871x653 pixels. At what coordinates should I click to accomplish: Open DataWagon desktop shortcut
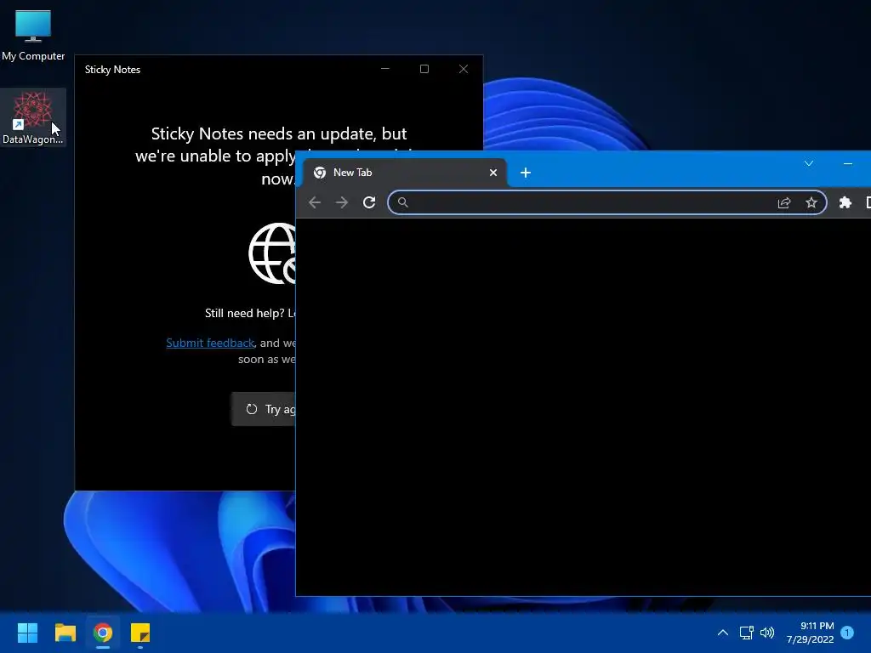[x=33, y=117]
